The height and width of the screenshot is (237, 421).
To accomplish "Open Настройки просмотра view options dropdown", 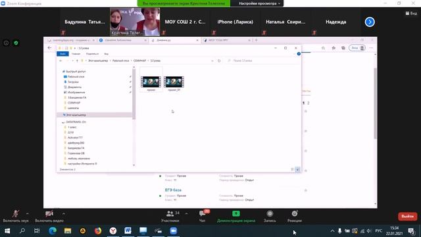I will click(259, 3).
